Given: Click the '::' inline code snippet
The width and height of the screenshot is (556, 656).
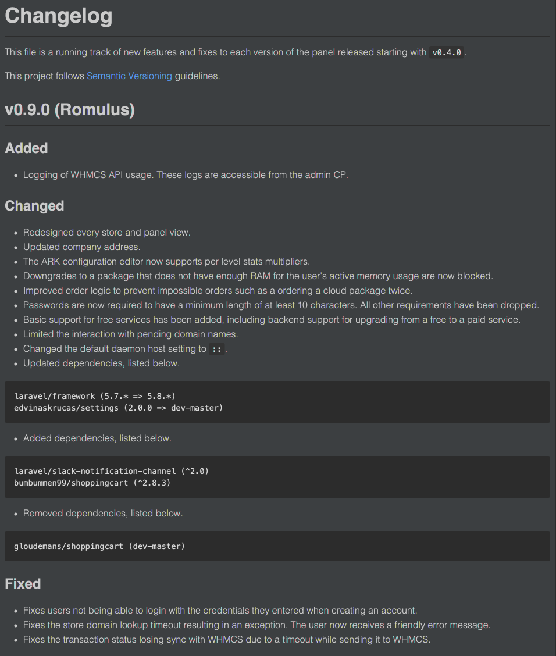Looking at the screenshot, I should (216, 350).
